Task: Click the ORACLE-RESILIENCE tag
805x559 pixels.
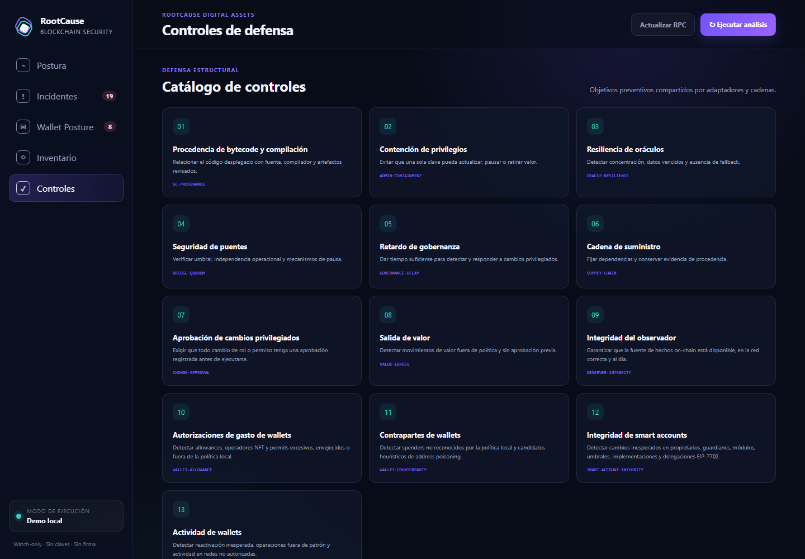Action: click(608, 176)
